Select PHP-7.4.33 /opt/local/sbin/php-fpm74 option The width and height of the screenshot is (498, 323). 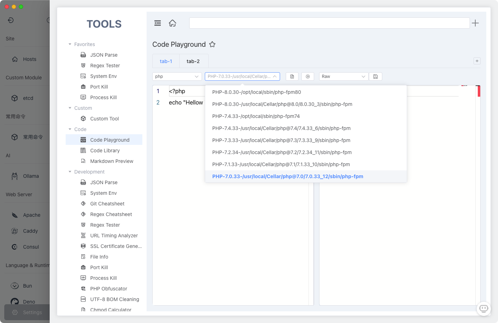point(306,116)
